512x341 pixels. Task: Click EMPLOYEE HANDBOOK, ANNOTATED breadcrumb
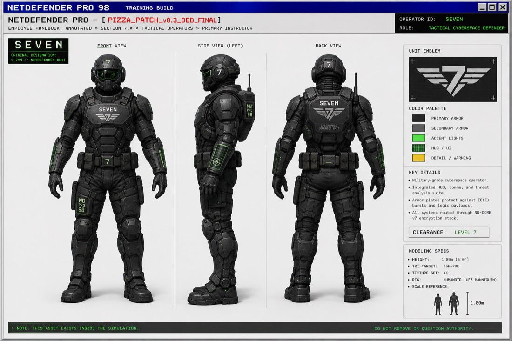coord(50,28)
